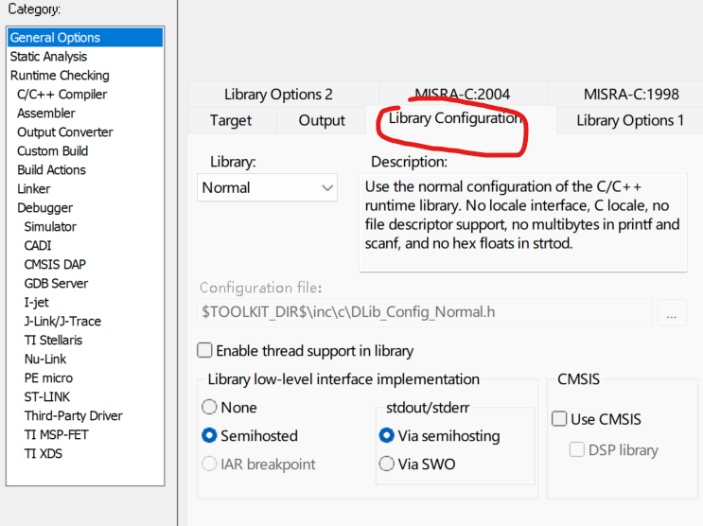Open the Library dropdown showing Normal
703x526 pixels.
[267, 187]
